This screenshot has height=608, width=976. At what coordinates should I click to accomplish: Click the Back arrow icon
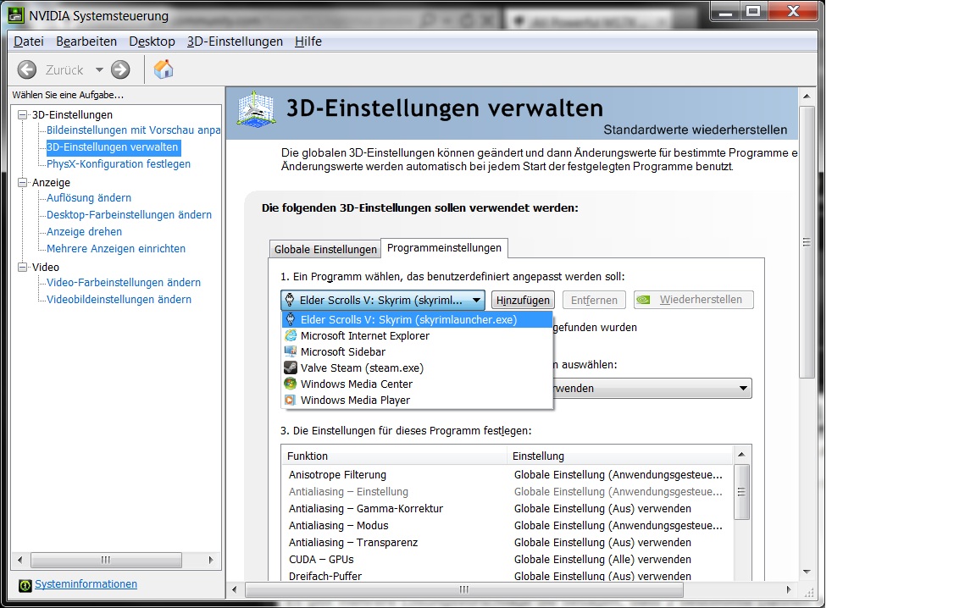coord(27,69)
